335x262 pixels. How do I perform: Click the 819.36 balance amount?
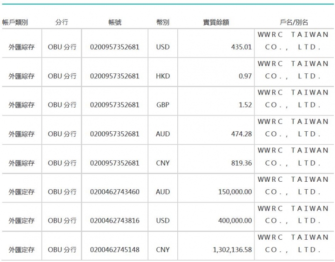(241, 163)
